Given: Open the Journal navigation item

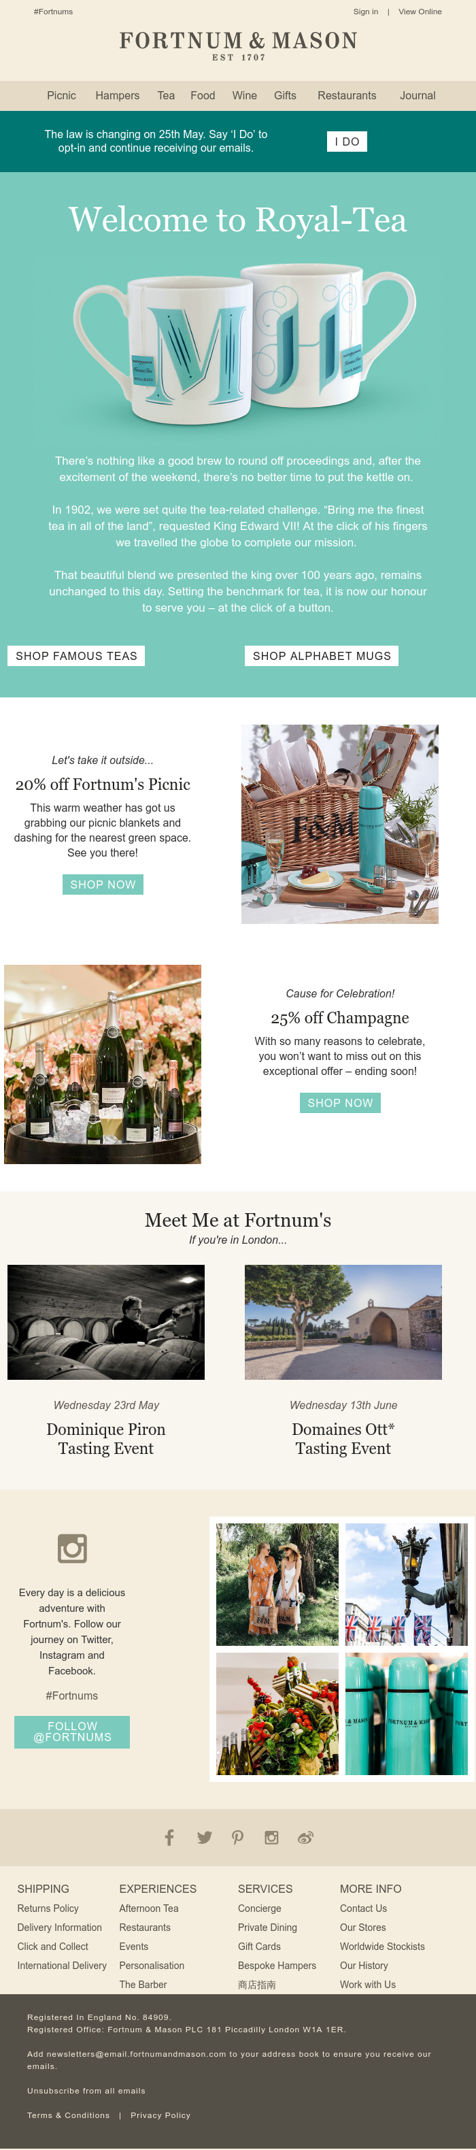Looking at the screenshot, I should [418, 95].
